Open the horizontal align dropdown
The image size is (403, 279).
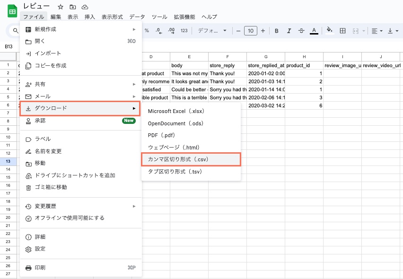point(377,31)
